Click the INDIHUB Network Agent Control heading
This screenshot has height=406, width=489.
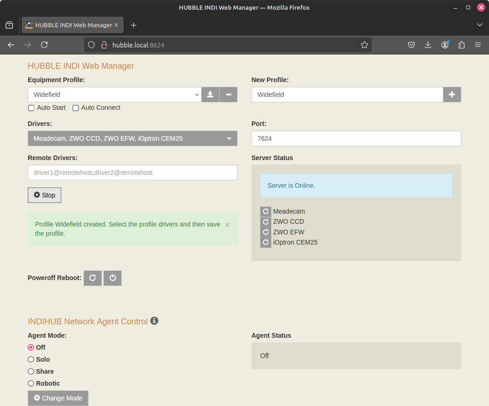88,322
